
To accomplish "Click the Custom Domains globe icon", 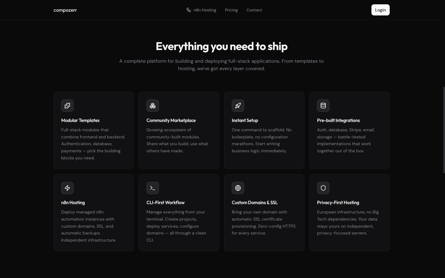I will 238,188.
